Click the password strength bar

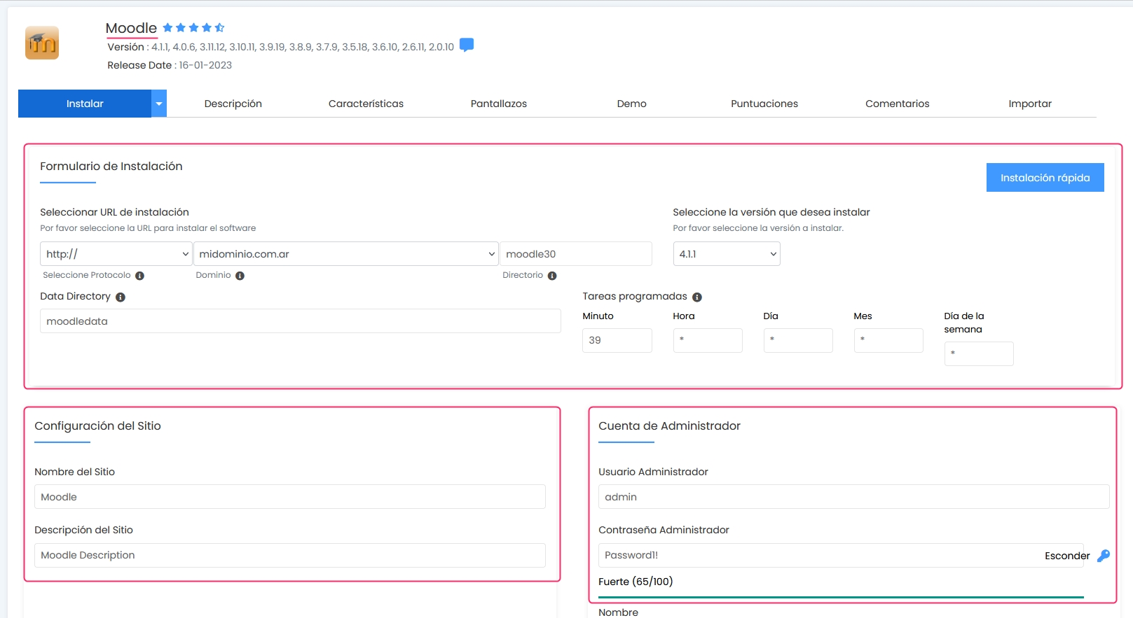841,597
